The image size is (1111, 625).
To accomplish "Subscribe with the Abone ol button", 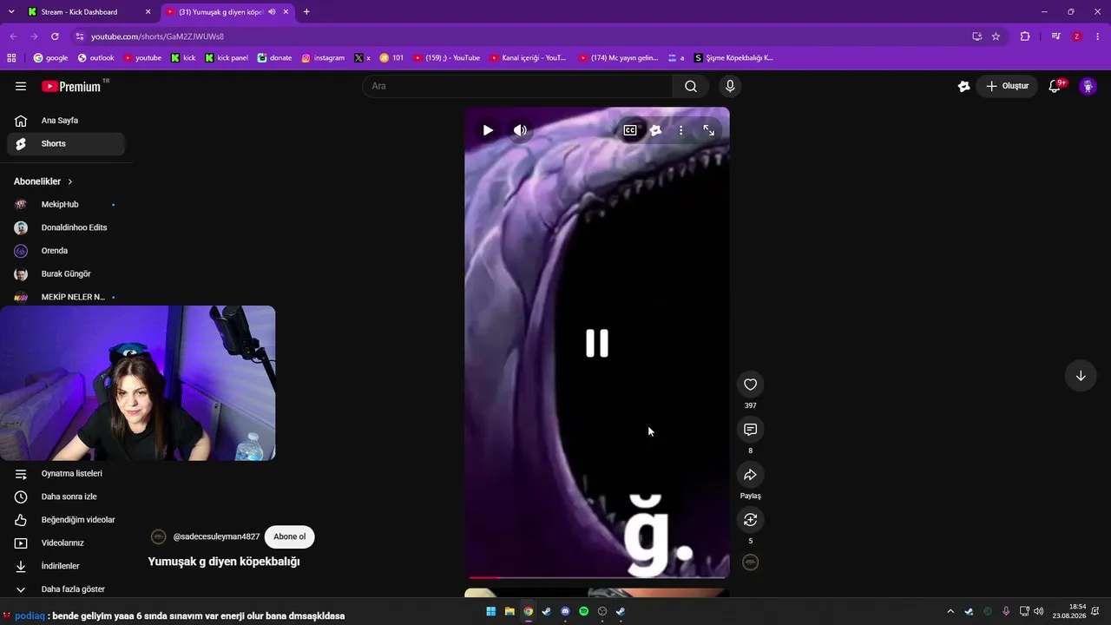I will tap(290, 536).
